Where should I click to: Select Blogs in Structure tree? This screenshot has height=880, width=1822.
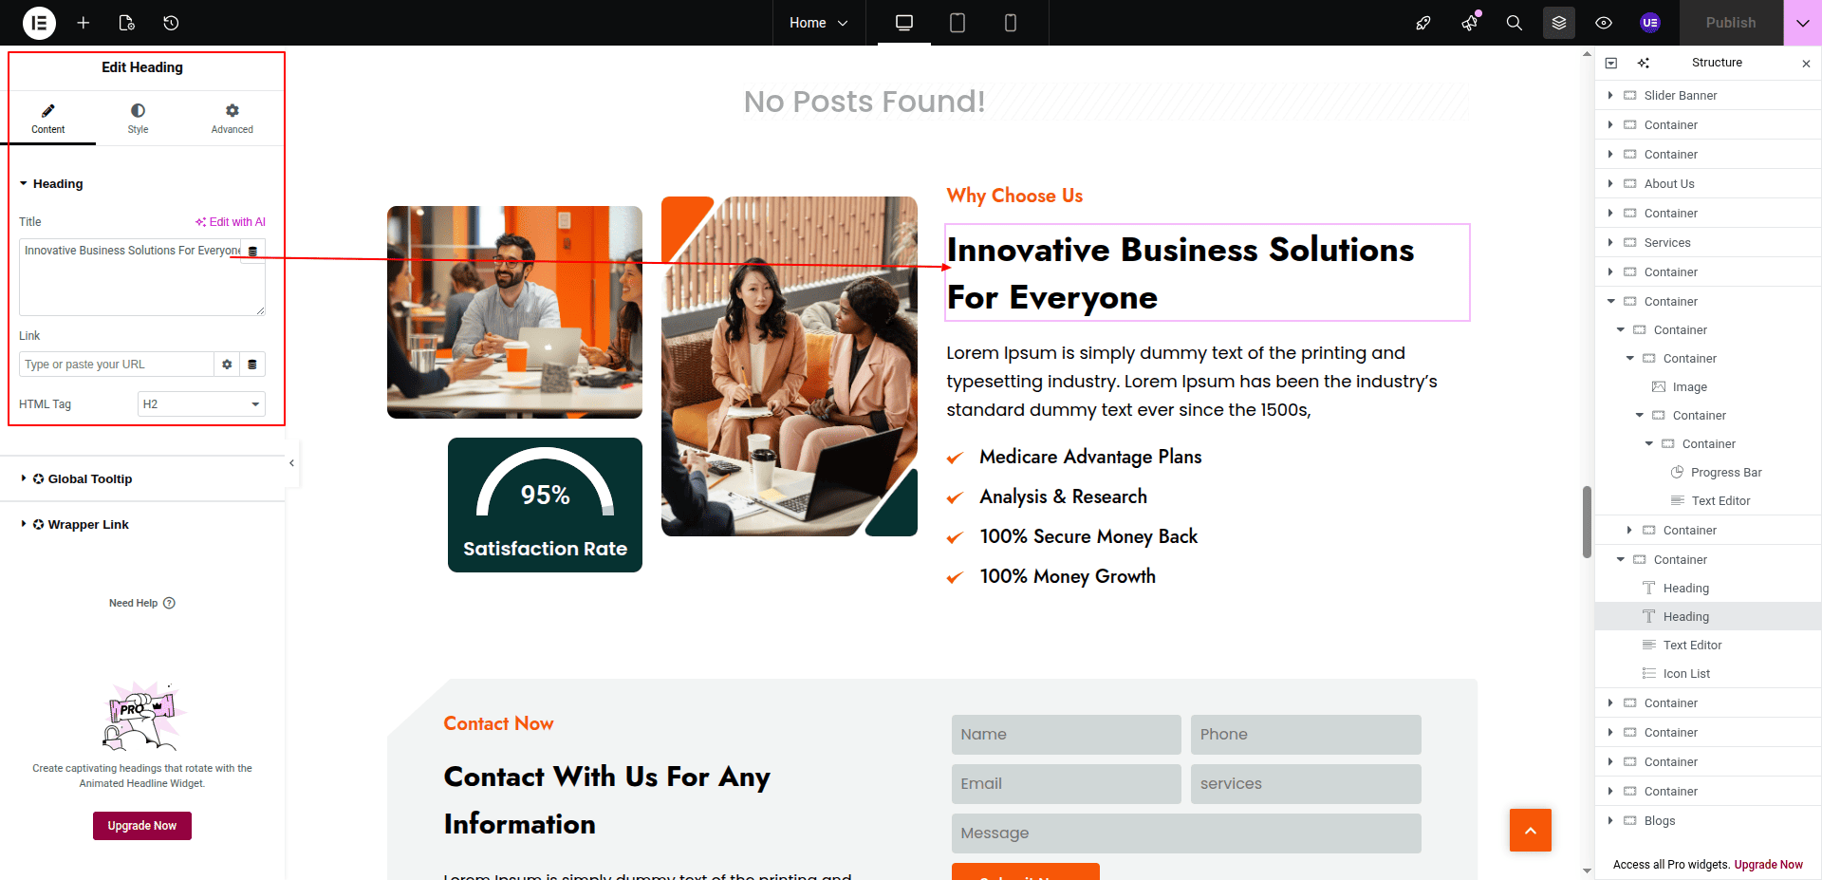(1660, 821)
